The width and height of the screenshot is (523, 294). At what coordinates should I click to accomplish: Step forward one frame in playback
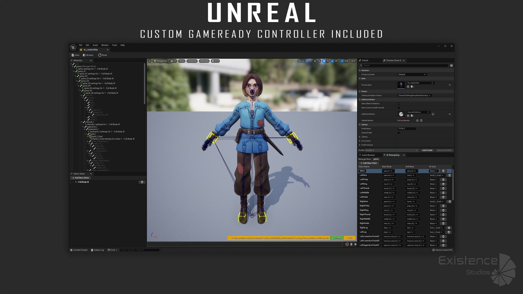(355, 244)
